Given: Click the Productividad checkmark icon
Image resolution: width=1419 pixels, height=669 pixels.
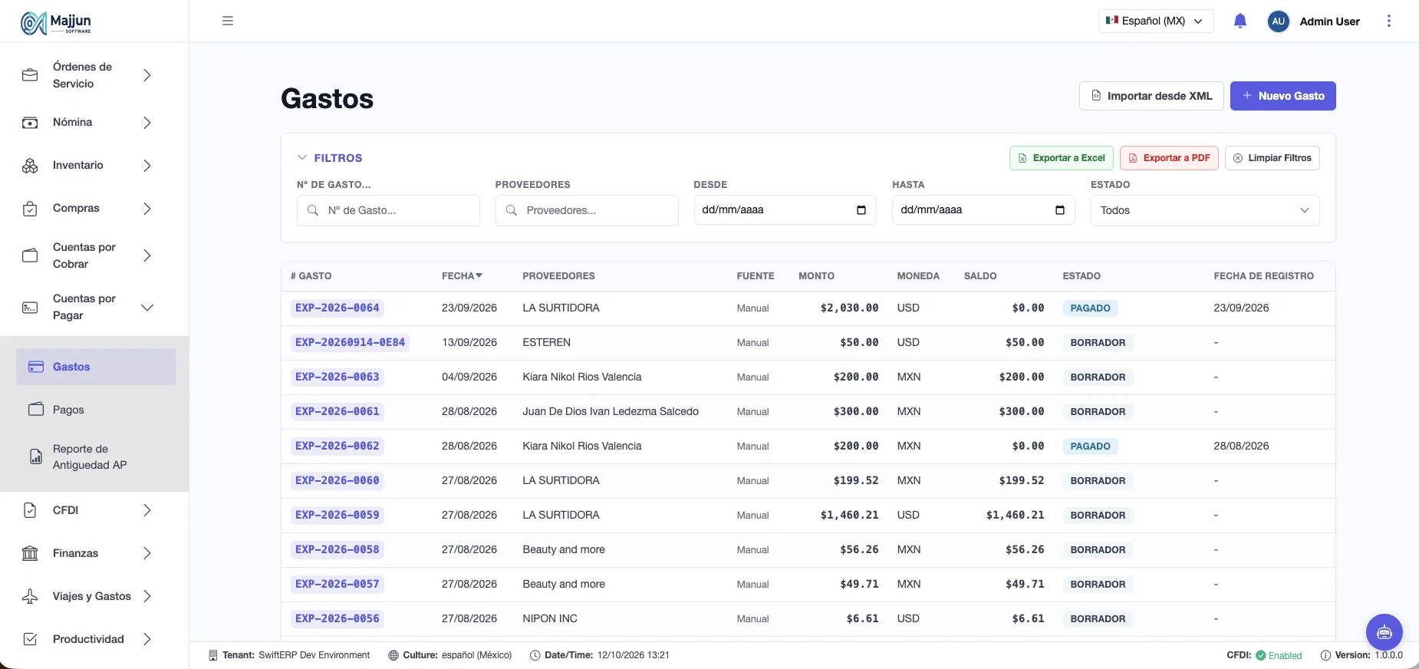Looking at the screenshot, I should [x=30, y=639].
